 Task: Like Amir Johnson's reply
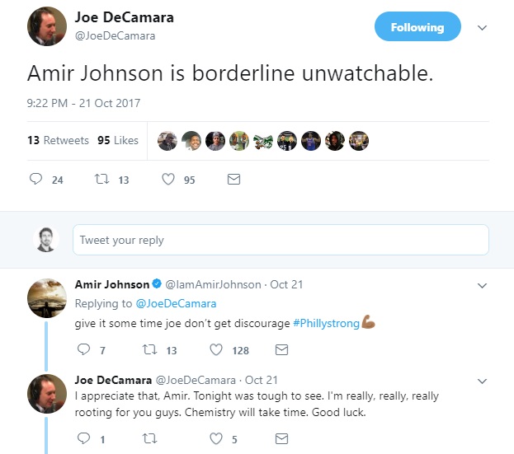(x=216, y=349)
